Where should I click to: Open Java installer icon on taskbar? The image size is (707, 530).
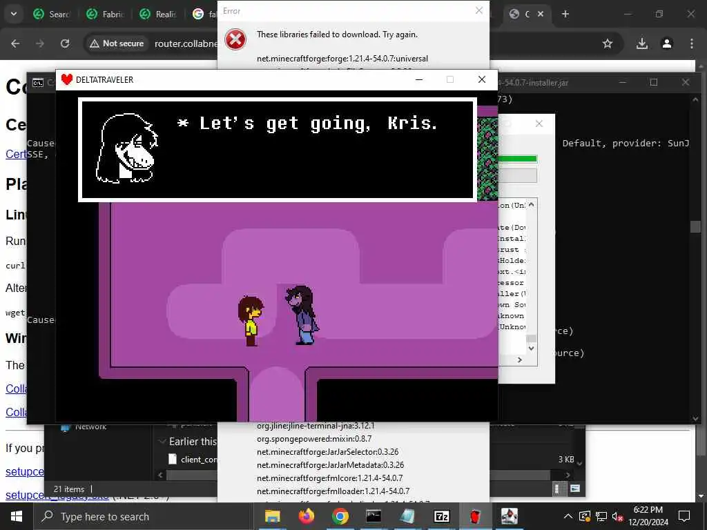coord(509,516)
